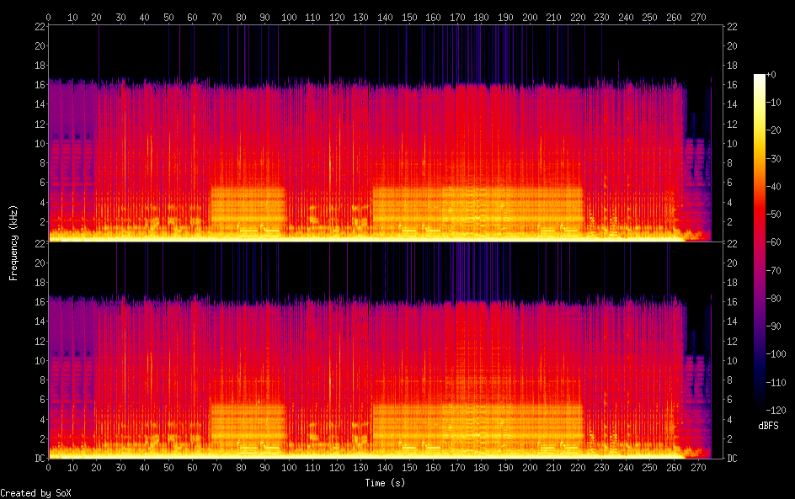795x499 pixels.
Task: Click the "dBFS" label under the color scale
Action: click(x=767, y=427)
